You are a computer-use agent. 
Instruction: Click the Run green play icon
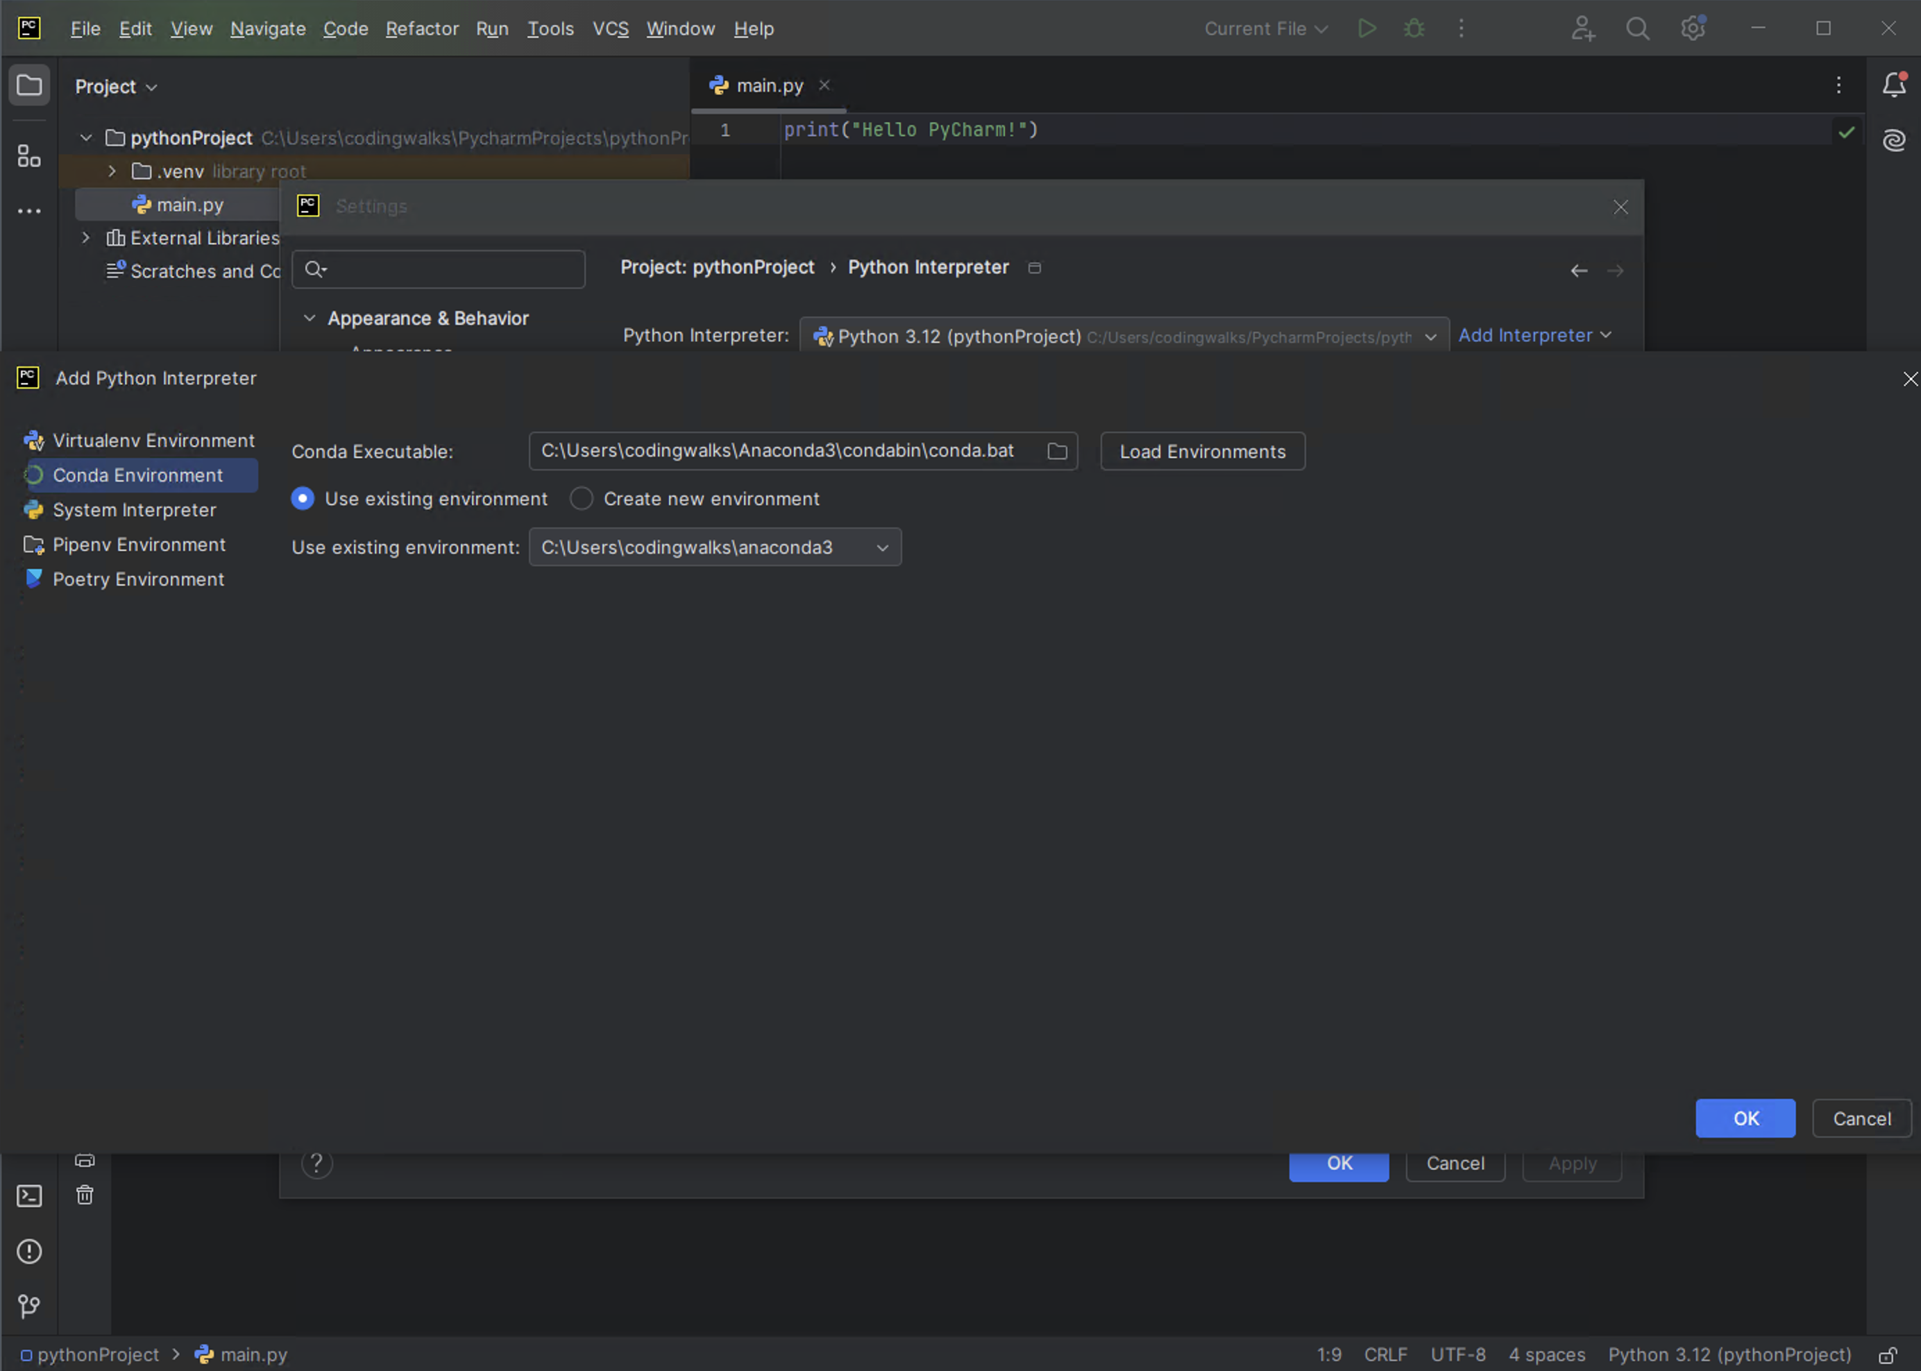[x=1366, y=28]
